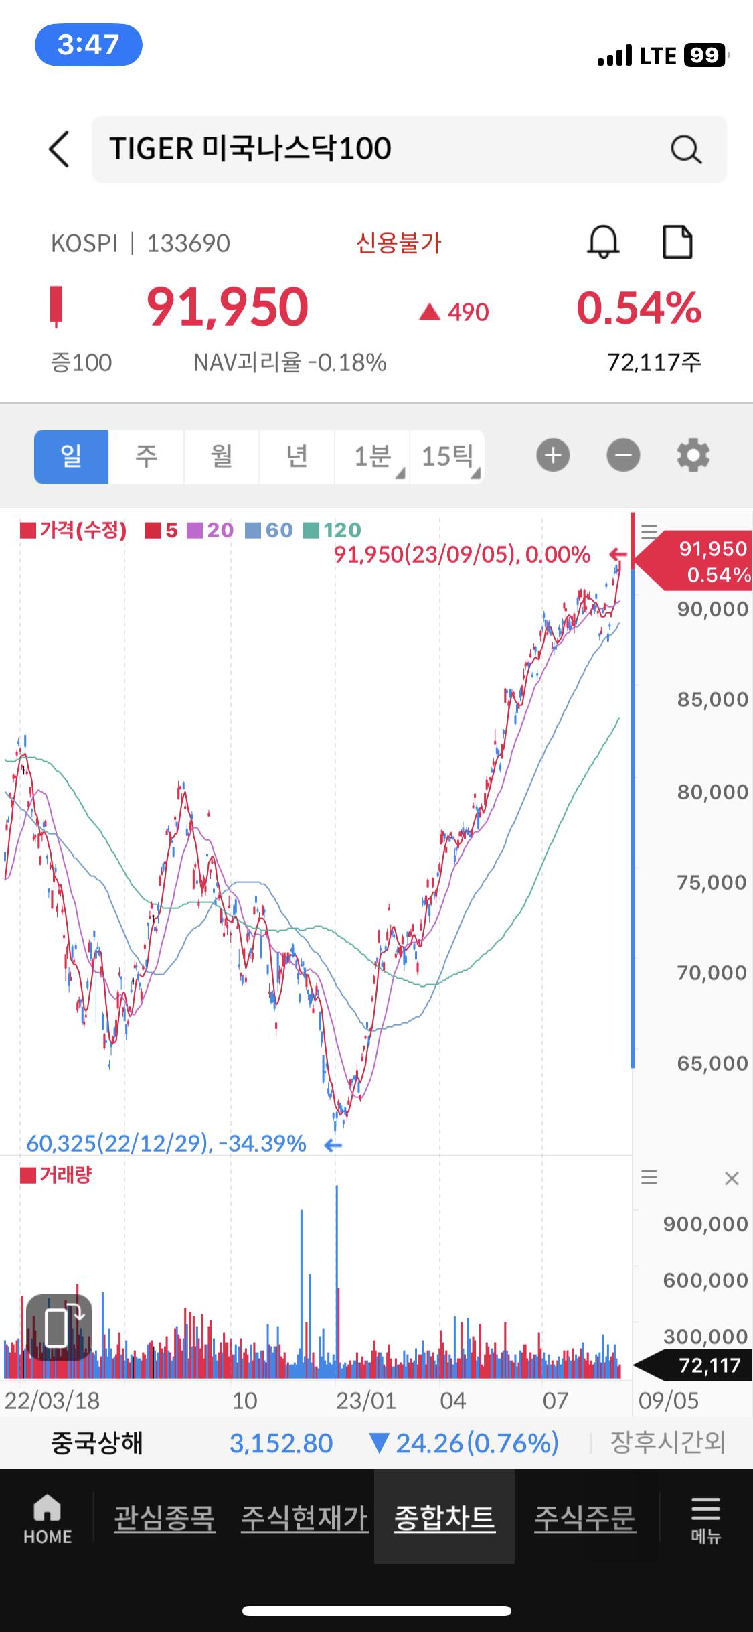Open price alert bell icon
The height and width of the screenshot is (1632, 753).
(602, 242)
